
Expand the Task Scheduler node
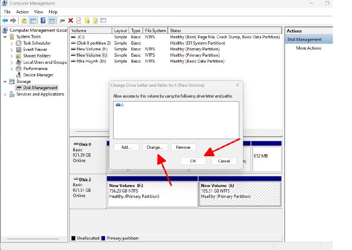12,43
